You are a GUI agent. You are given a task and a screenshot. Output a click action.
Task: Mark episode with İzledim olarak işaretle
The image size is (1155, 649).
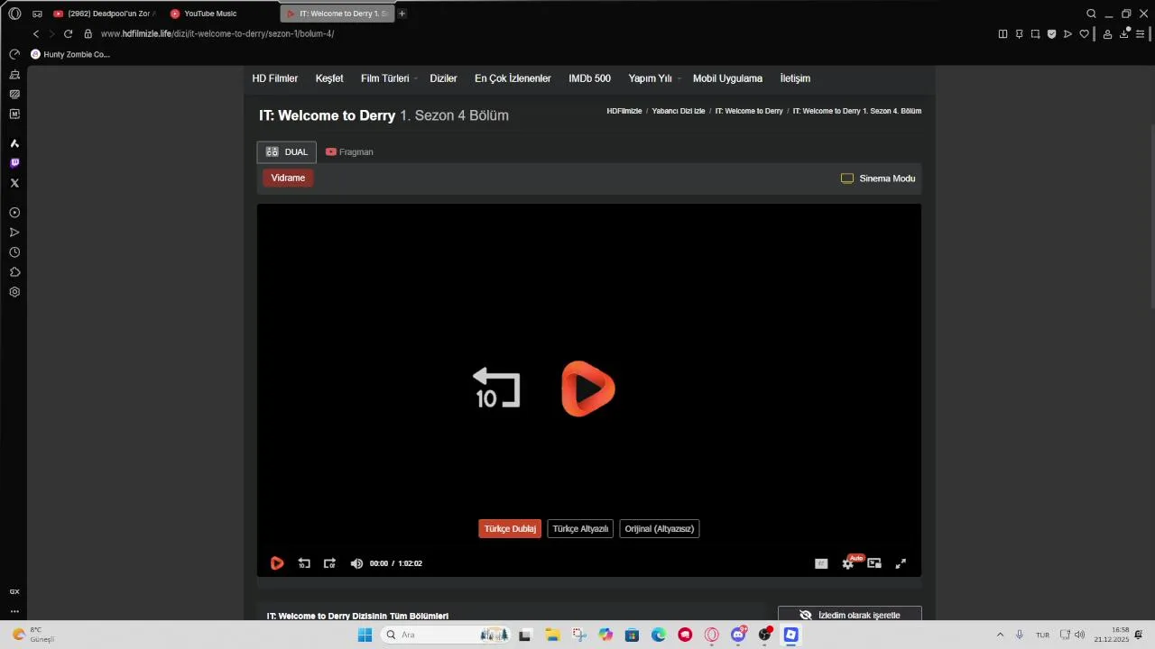(x=850, y=615)
